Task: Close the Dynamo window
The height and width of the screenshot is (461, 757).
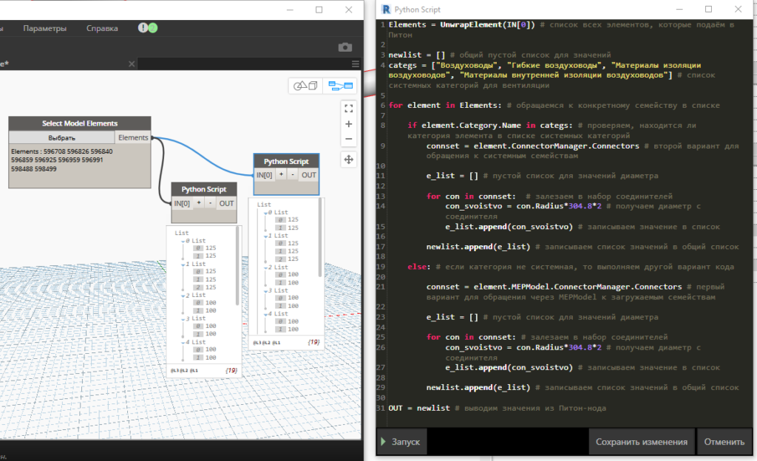Action: coord(349,10)
